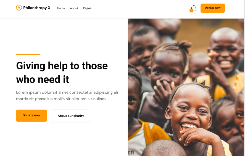Click the Philanthropy X brand name
The height and width of the screenshot is (156, 245).
point(37,8)
